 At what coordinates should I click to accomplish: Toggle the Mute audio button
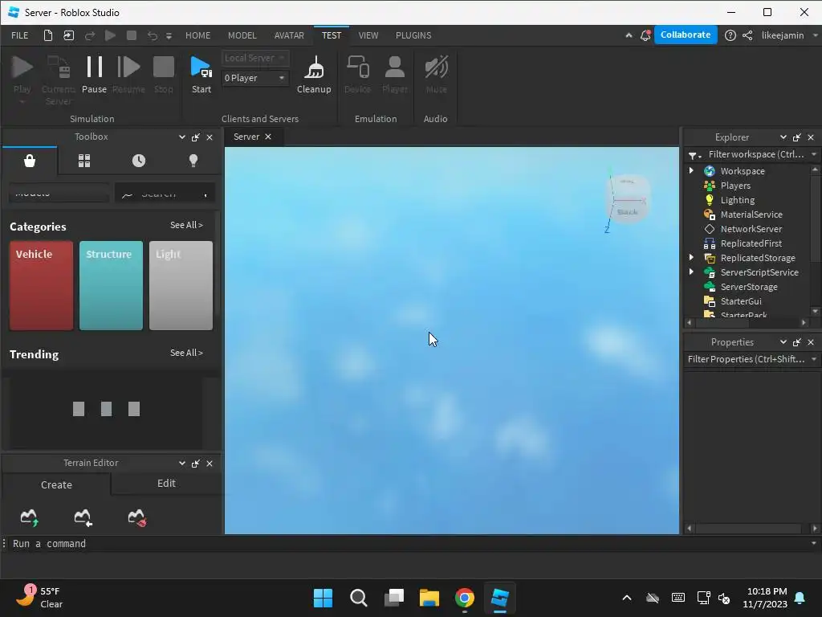pyautogui.click(x=436, y=75)
